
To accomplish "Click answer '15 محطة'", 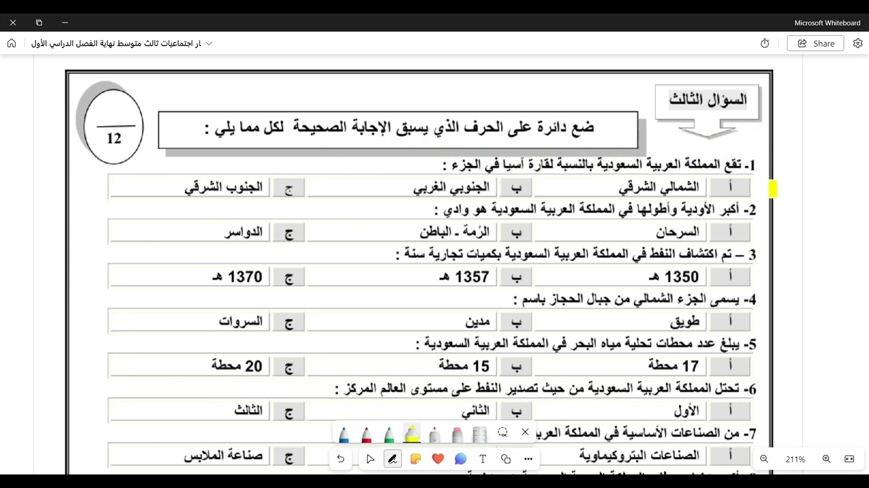I will [x=464, y=366].
